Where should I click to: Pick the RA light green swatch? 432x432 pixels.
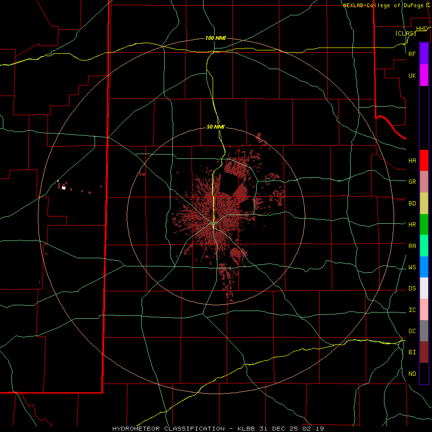coord(424,246)
